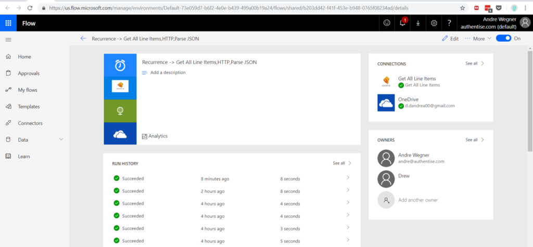The height and width of the screenshot is (247, 533).
Task: Click the help question mark icon
Action: pyautogui.click(x=449, y=23)
